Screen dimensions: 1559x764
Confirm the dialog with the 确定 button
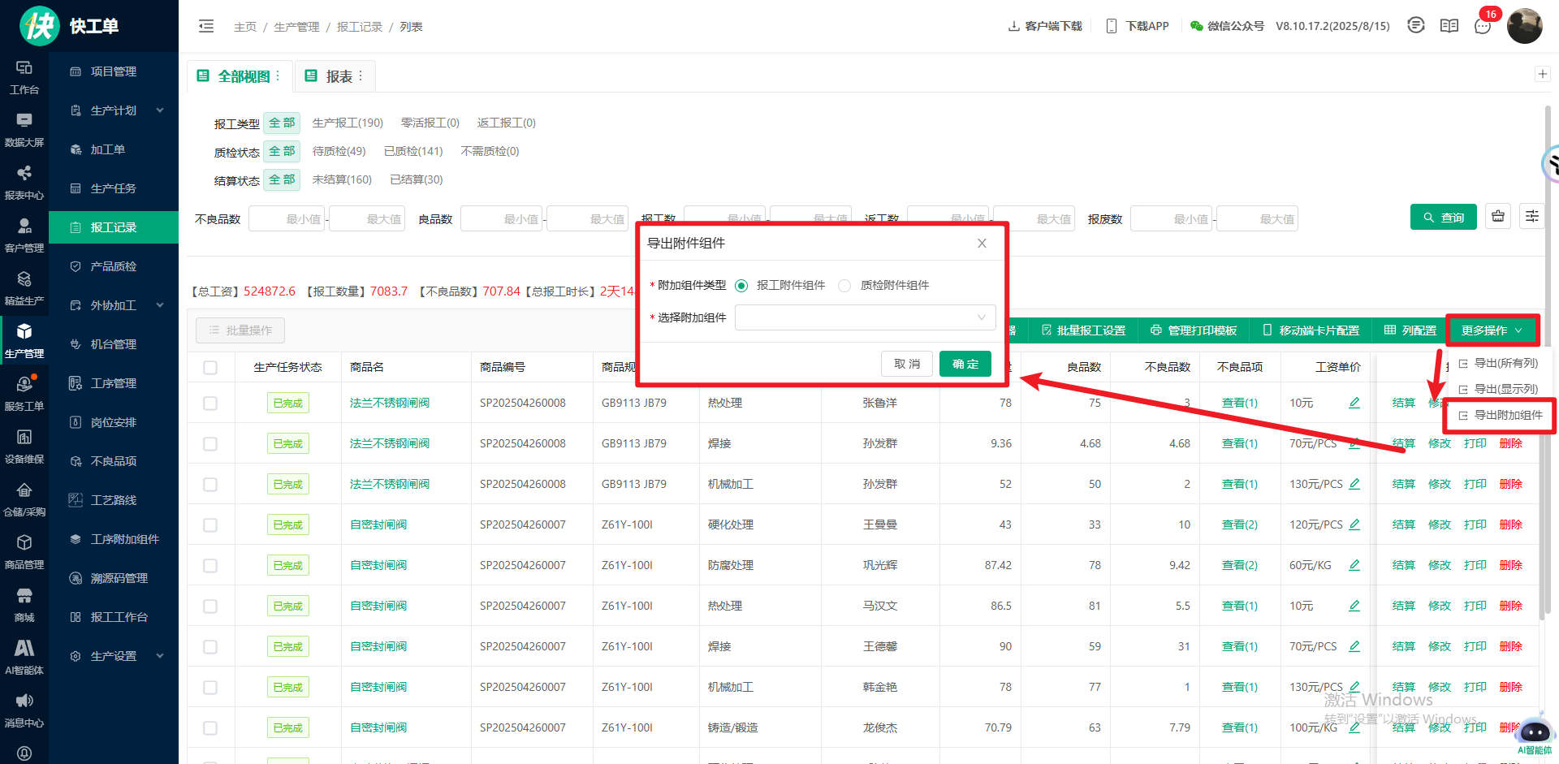tap(965, 364)
